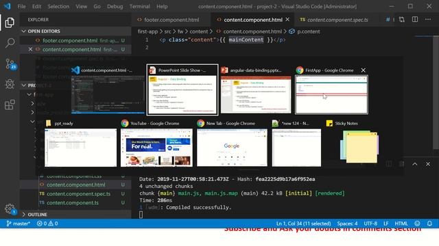Screen dimensions: 439x246
Task: Click the VS Code logo in the title bar
Action: pyautogui.click(x=7, y=6)
